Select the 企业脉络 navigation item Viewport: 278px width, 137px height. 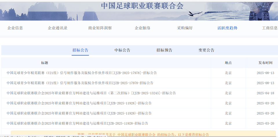tap(142, 28)
